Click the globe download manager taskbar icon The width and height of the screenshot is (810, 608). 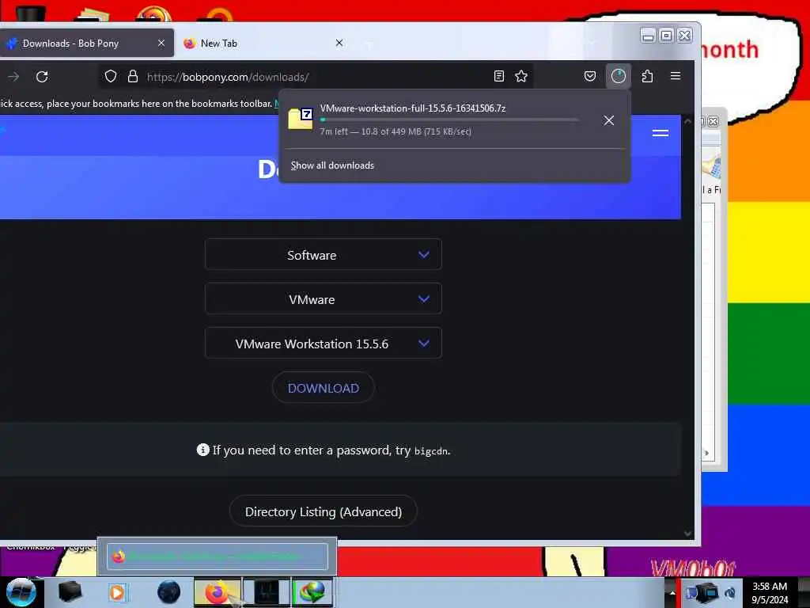[313, 592]
